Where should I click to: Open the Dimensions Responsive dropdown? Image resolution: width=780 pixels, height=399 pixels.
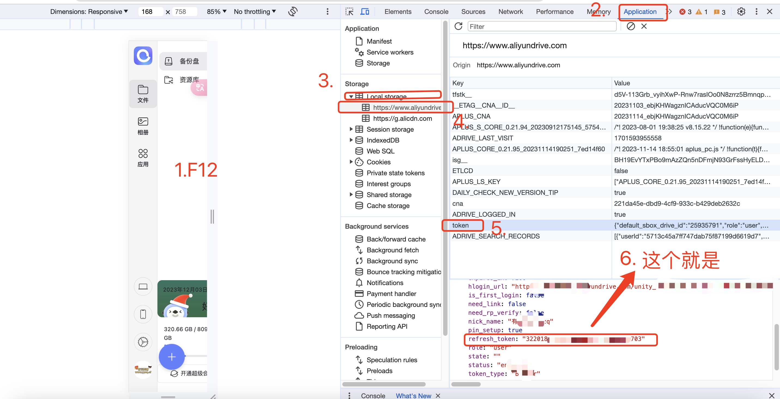(89, 11)
